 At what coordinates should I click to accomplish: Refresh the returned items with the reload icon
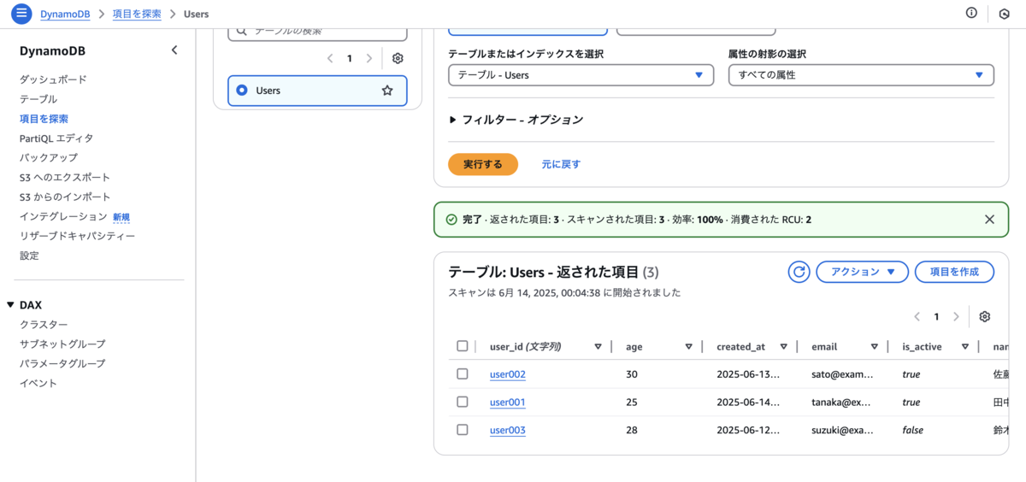click(x=799, y=272)
